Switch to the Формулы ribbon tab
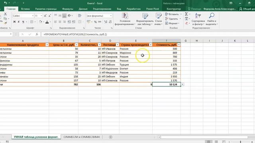The height and width of the screenshot is (143, 255). [x=67, y=9]
